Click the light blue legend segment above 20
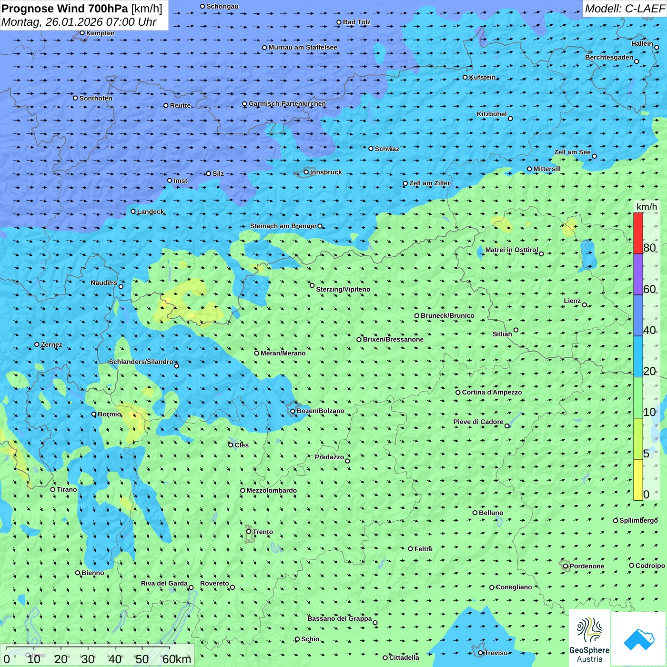Viewport: 667px width, 667px height. point(638,356)
